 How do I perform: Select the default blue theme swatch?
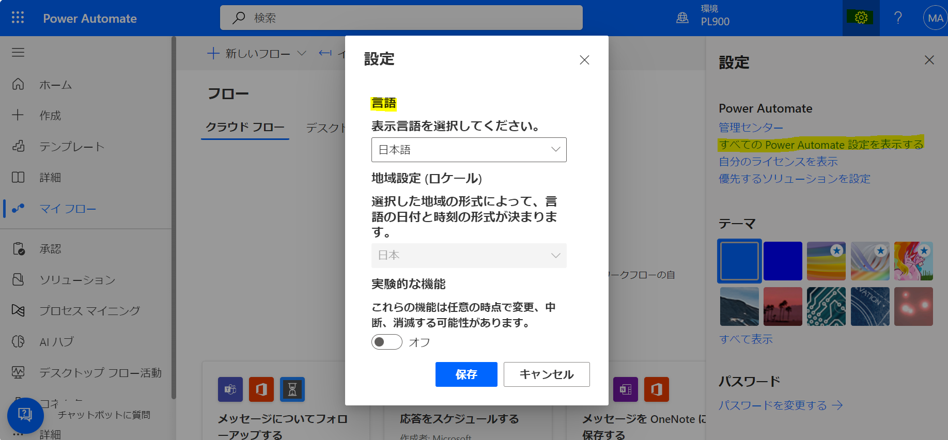point(739,261)
